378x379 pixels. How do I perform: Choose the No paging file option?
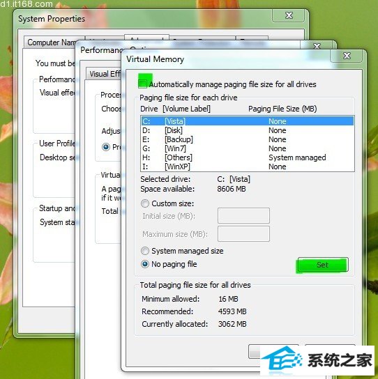pyautogui.click(x=145, y=264)
